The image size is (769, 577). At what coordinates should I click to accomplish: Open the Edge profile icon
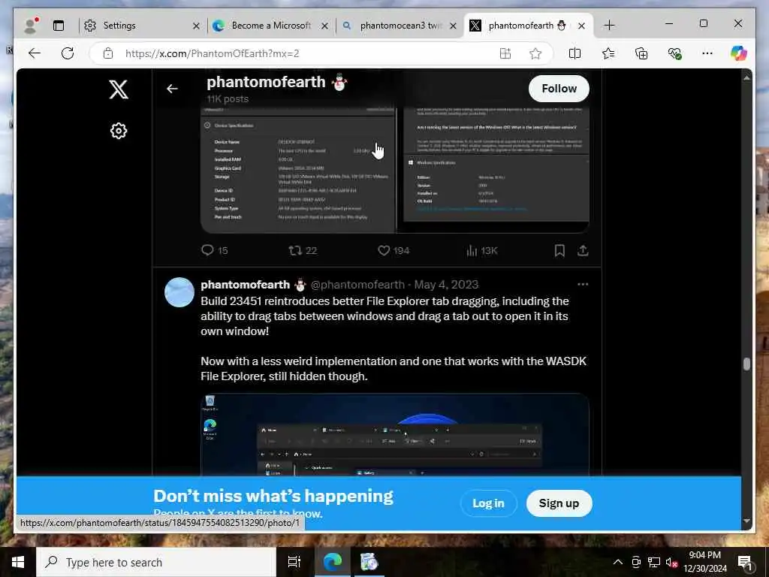pos(31,26)
